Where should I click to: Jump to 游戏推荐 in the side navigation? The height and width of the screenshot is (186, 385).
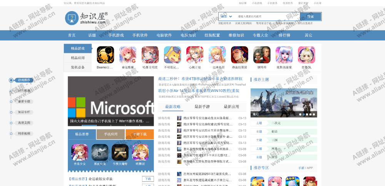pos(24,80)
